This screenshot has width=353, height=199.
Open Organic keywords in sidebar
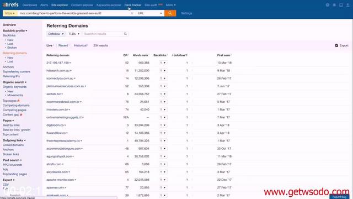[x=15, y=87]
